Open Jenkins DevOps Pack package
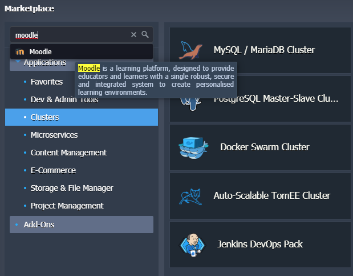The height and width of the screenshot is (276, 353). click(260, 245)
